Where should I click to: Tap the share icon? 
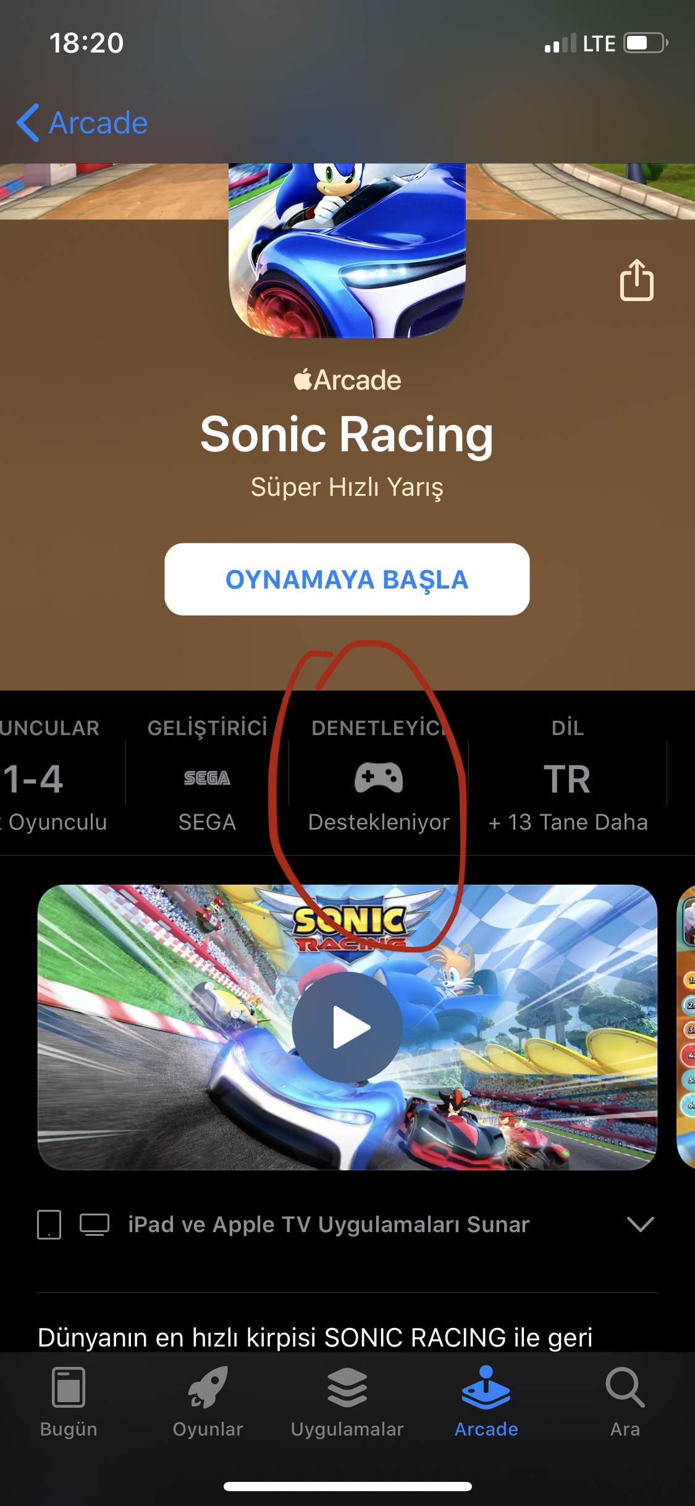pyautogui.click(x=637, y=280)
